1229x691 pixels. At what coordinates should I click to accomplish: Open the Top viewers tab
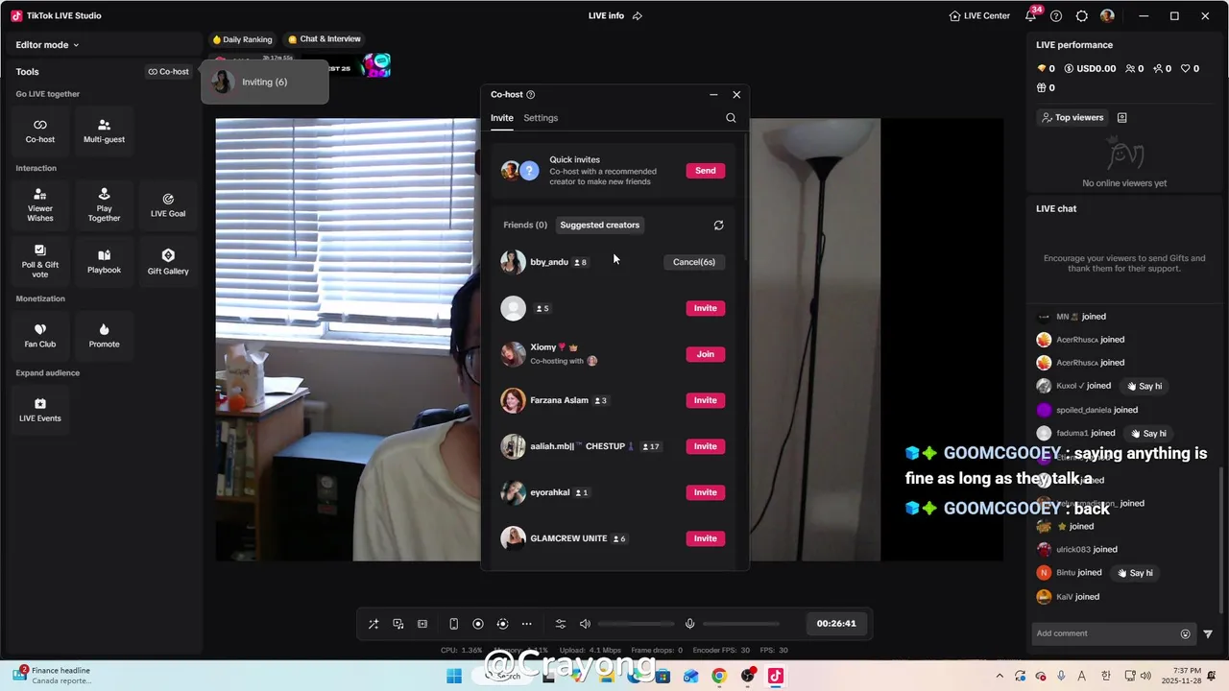tap(1072, 117)
